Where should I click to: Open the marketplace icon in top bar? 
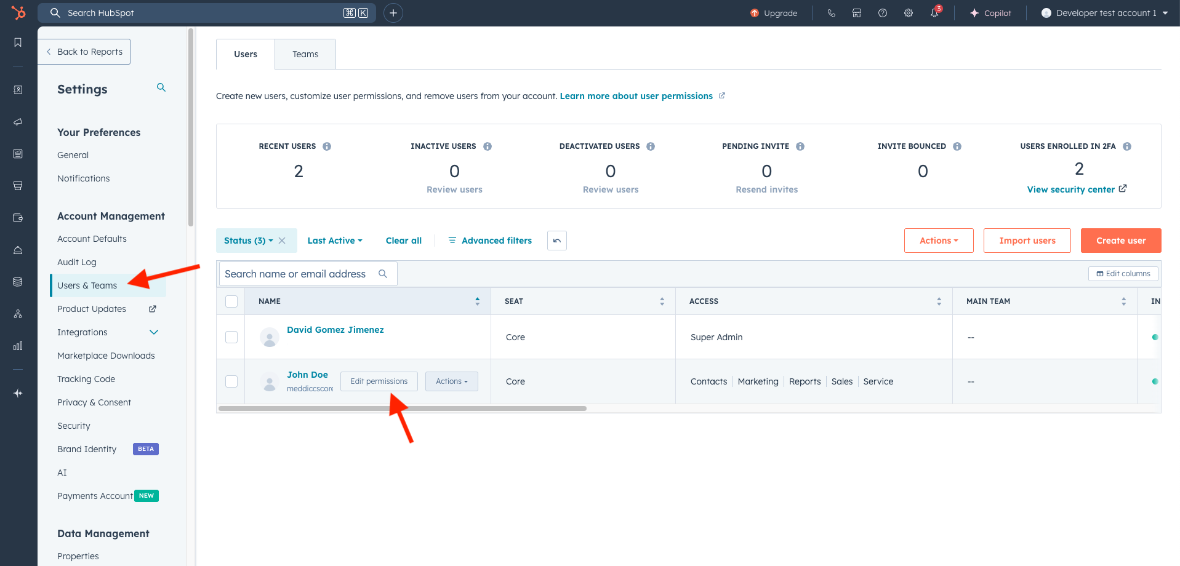point(856,13)
